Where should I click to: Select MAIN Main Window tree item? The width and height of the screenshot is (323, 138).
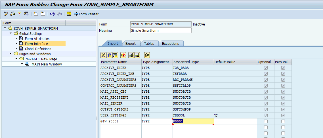47,64
